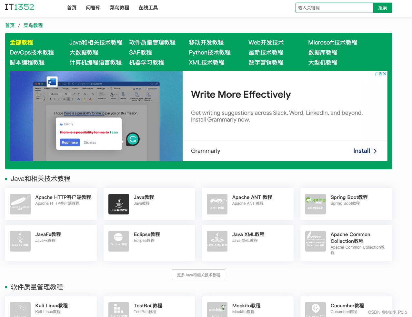Open 菜鸟教程 in top navigation
This screenshot has height=317, width=412.
tap(119, 8)
